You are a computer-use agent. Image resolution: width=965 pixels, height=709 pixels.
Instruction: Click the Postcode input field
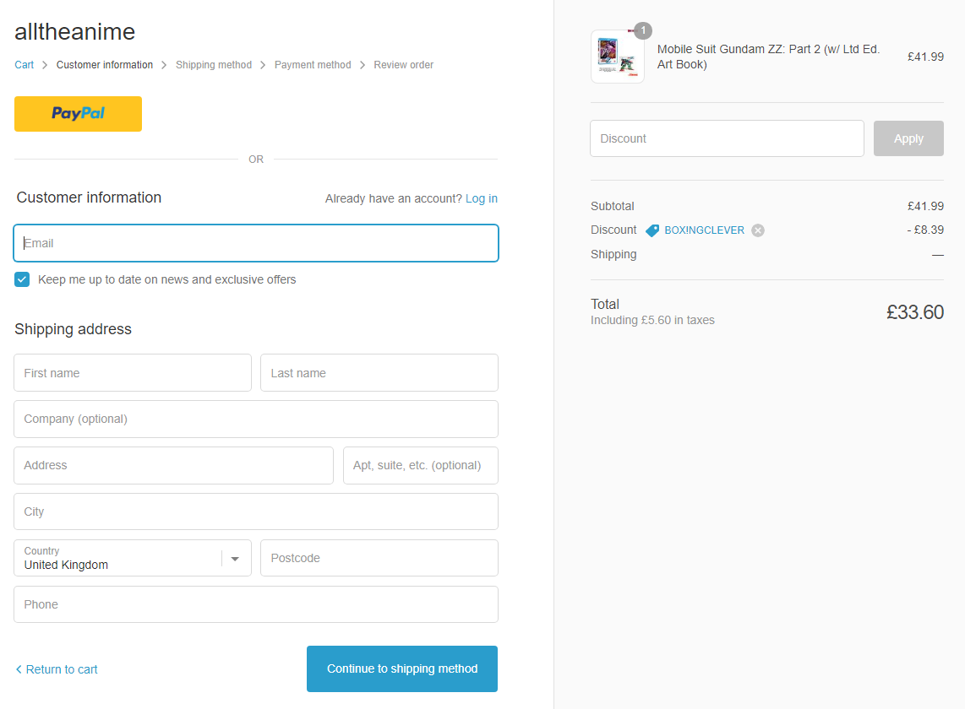click(379, 558)
